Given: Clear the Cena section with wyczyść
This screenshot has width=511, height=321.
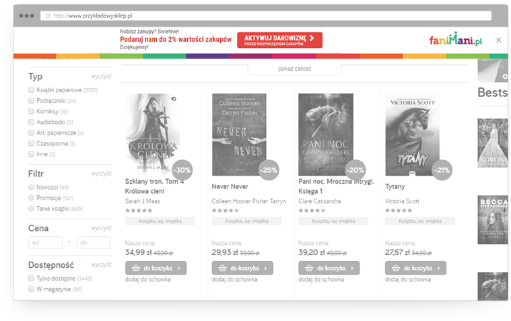Looking at the screenshot, I should click(101, 228).
